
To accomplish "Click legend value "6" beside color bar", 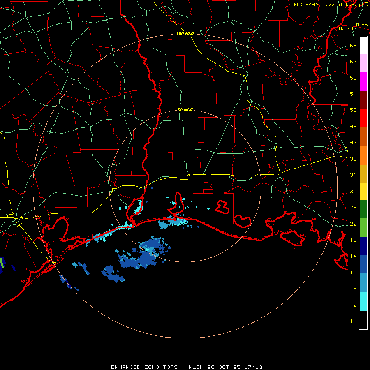I will point(355,289).
